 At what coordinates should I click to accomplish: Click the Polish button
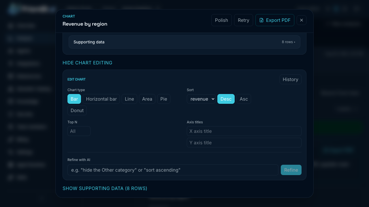click(x=221, y=20)
